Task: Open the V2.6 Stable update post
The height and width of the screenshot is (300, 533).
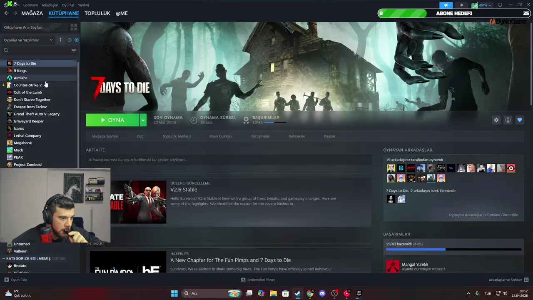Action: tap(184, 190)
